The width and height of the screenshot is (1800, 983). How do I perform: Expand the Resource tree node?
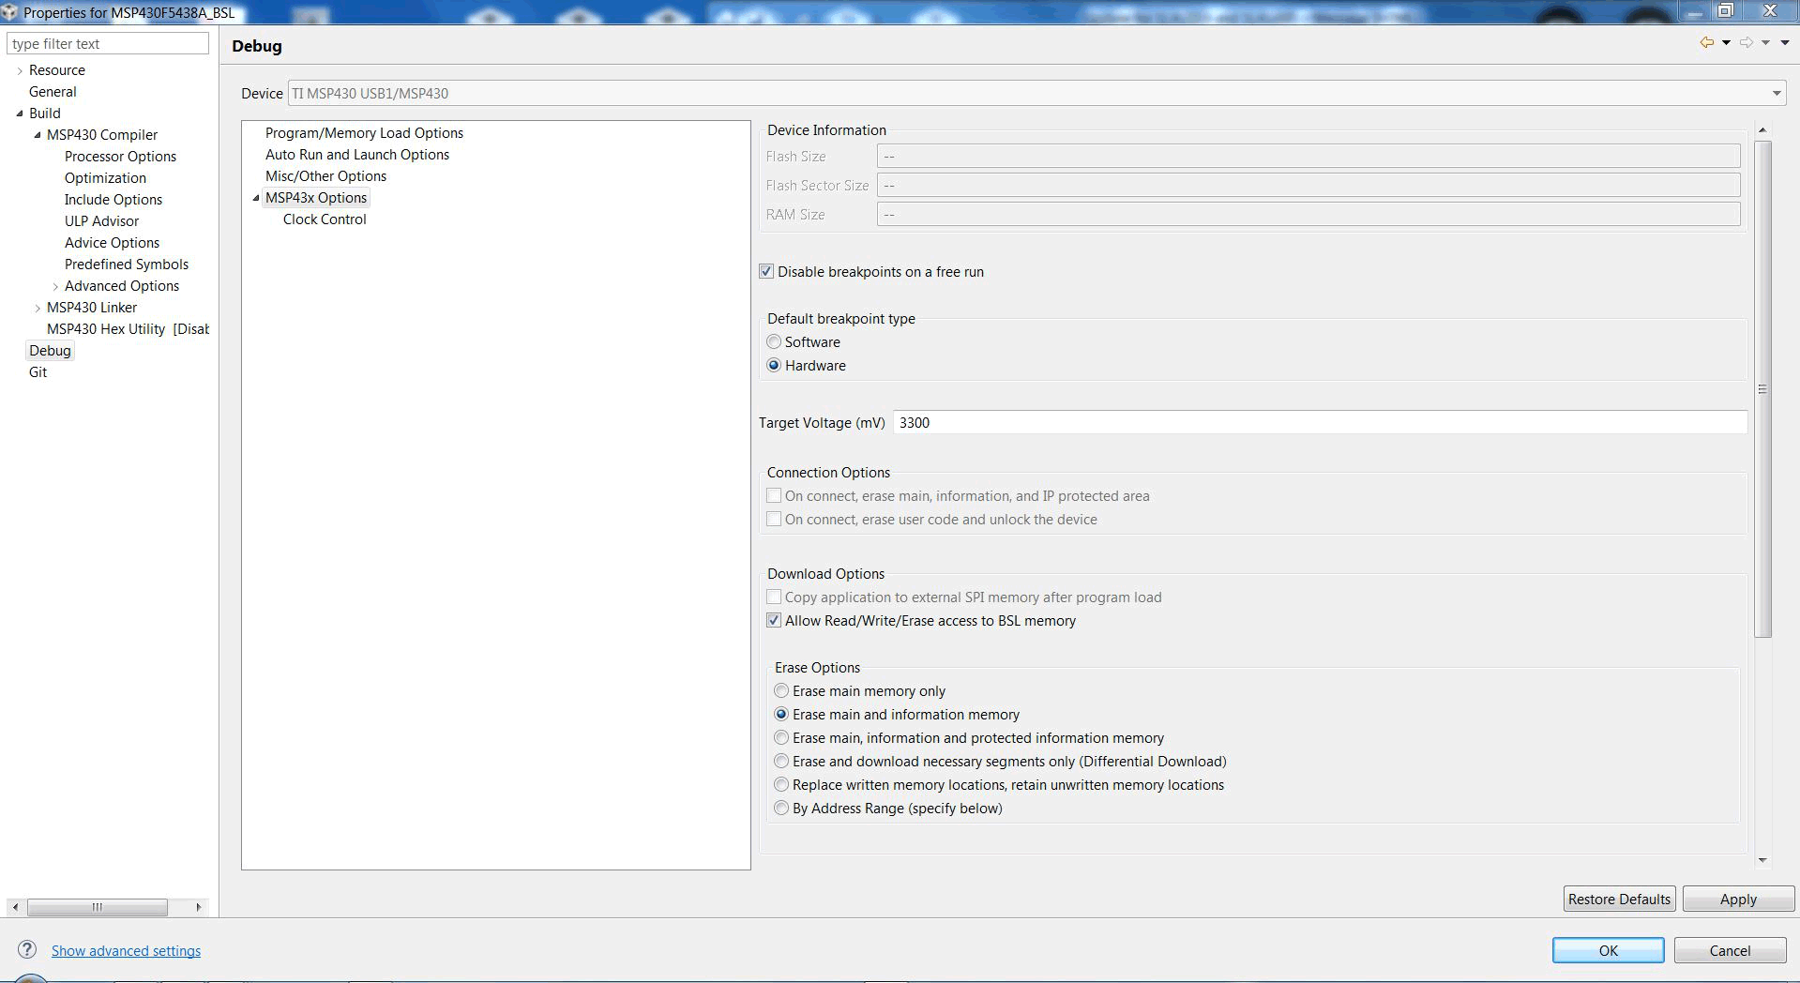(x=20, y=70)
